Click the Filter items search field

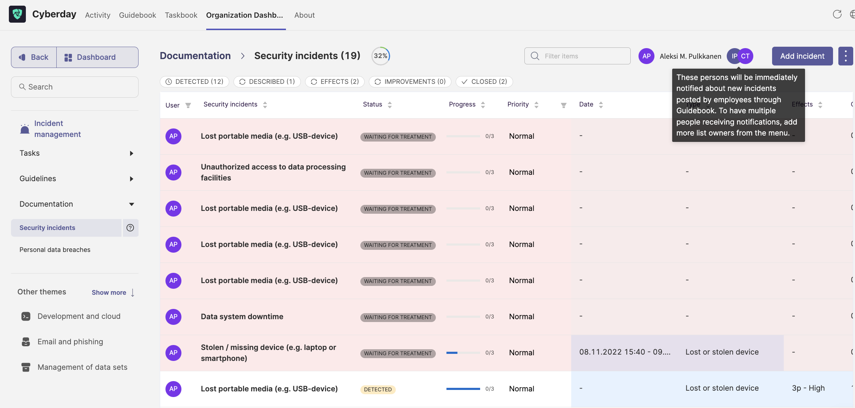pyautogui.click(x=578, y=56)
